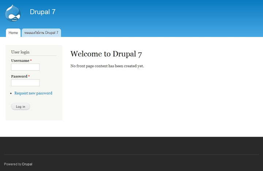Click the Welcome to Drupal 7 heading
The image size is (263, 171).
(x=106, y=54)
